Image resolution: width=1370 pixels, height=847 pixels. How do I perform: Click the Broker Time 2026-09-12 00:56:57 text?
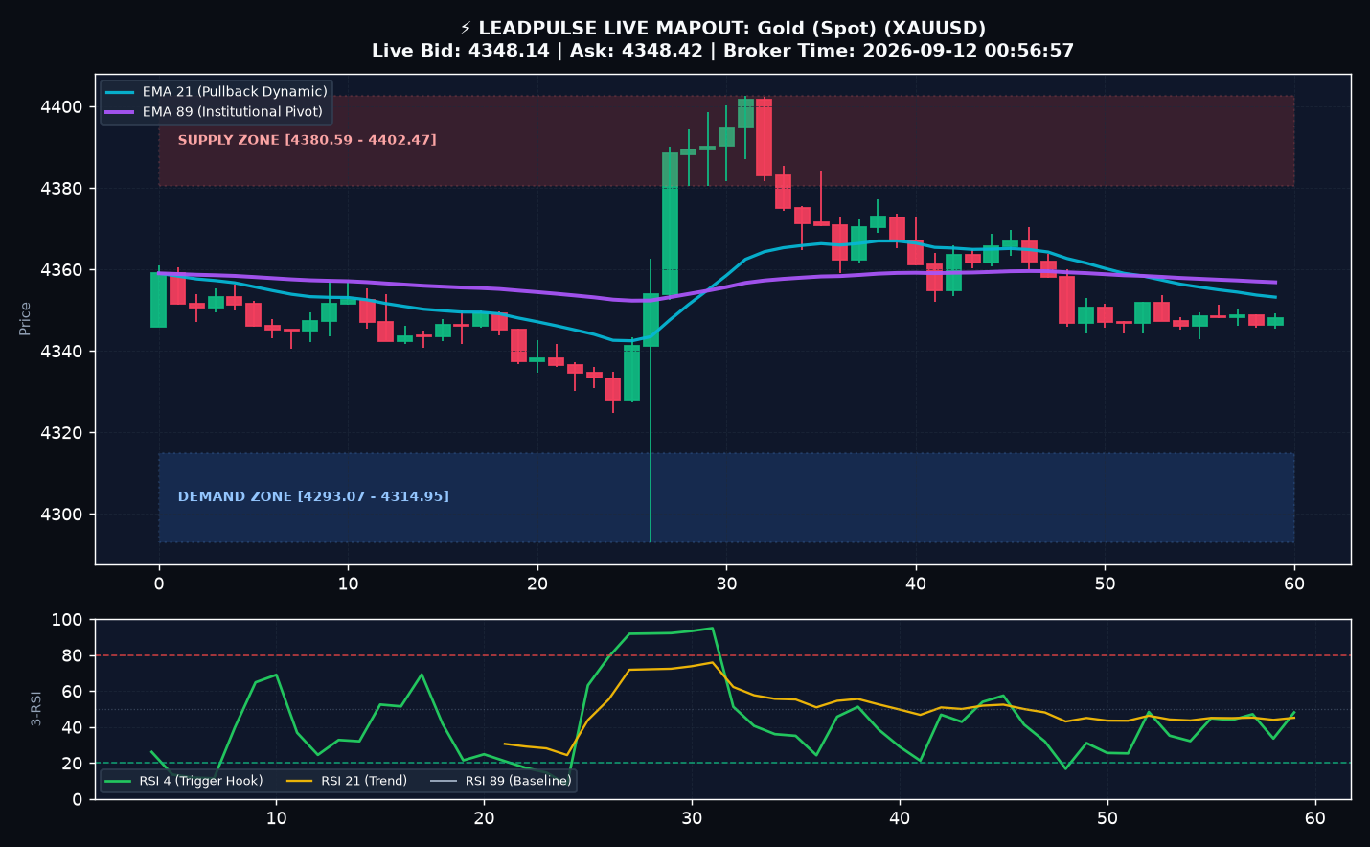899,51
